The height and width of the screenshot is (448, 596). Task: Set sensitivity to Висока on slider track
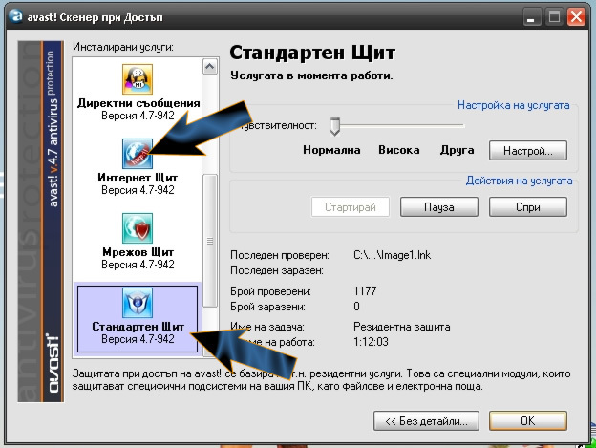(x=399, y=125)
